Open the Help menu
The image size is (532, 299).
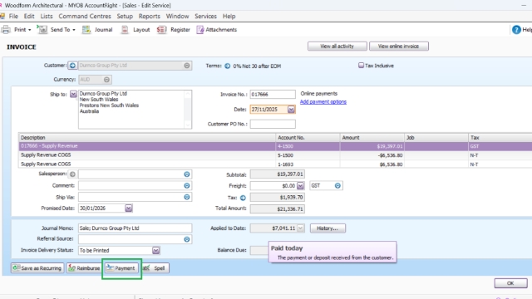pos(229,17)
